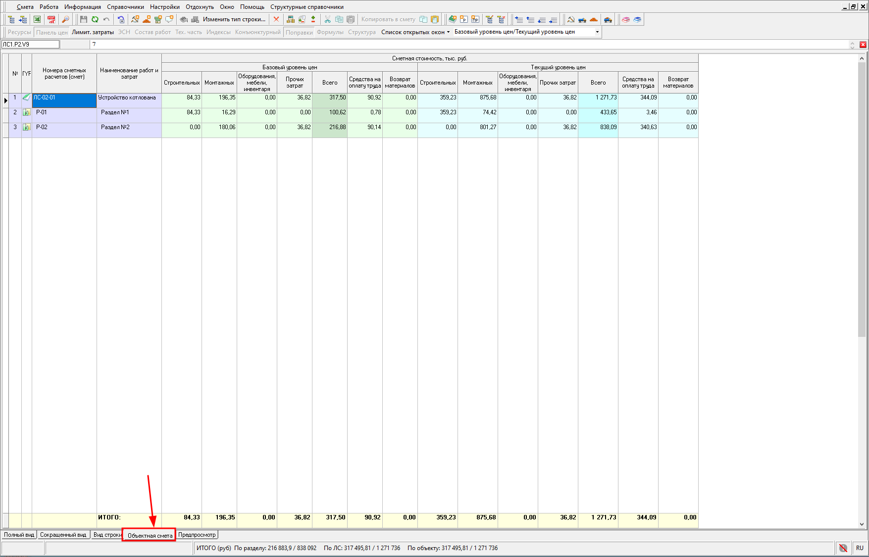Click the ЛС1.Р2.V9 address field

30,45
